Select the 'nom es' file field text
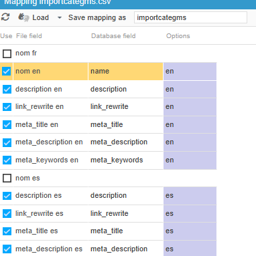The image size is (256, 256). click(x=27, y=178)
